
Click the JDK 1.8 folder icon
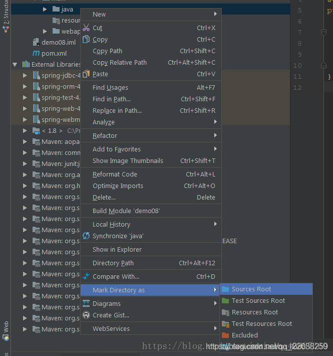(x=36, y=131)
